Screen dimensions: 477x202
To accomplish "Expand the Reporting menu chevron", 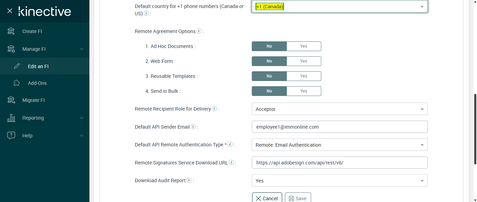I will click(x=82, y=118).
